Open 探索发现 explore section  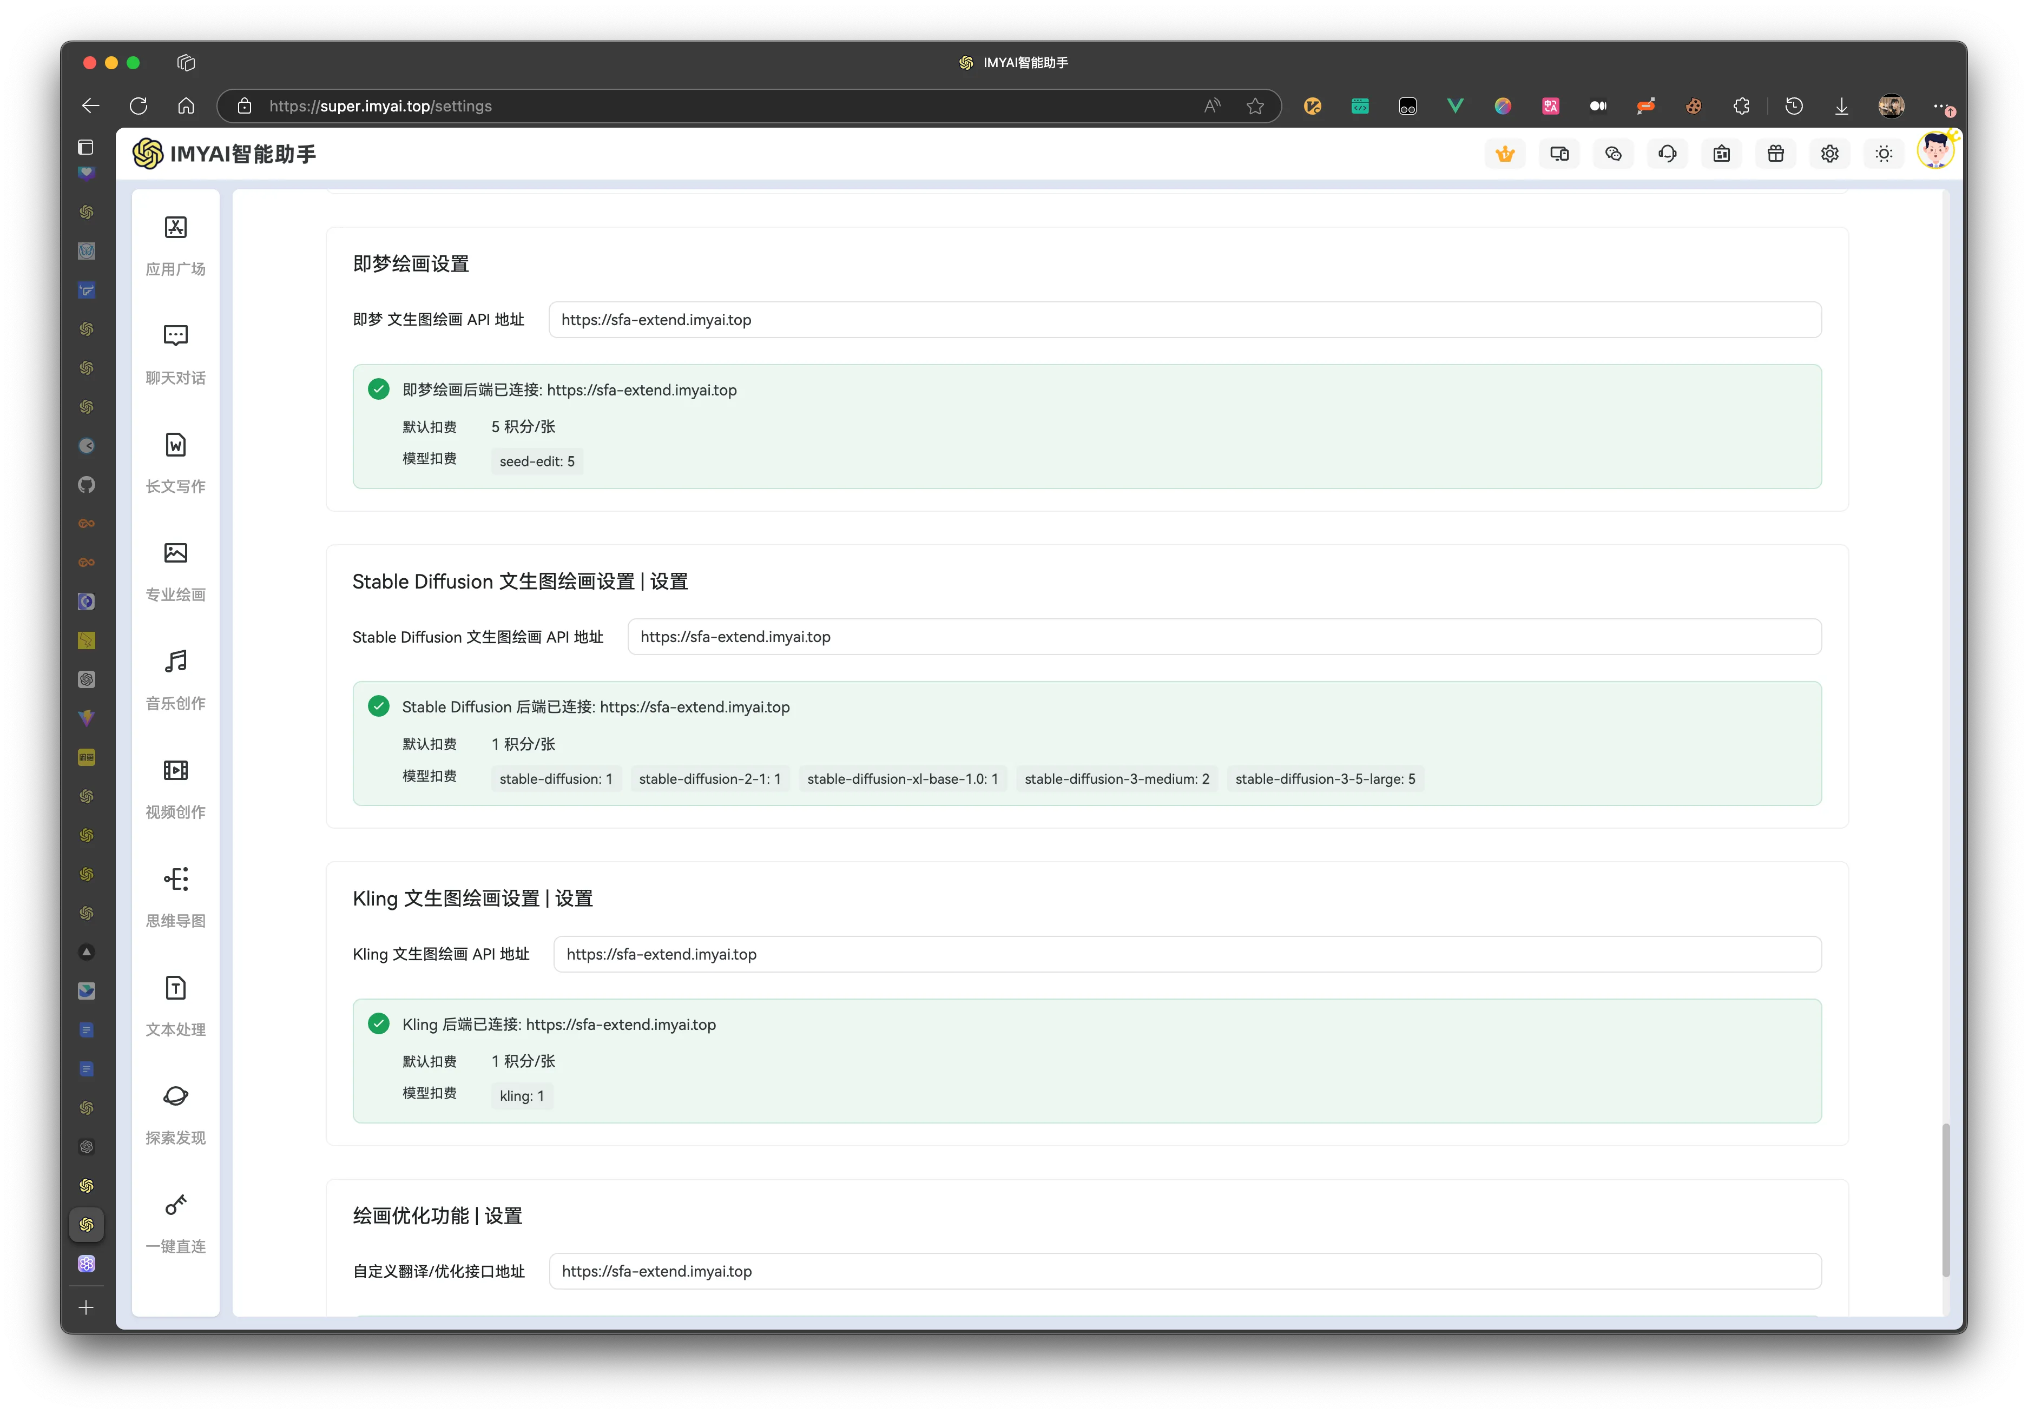[175, 1114]
